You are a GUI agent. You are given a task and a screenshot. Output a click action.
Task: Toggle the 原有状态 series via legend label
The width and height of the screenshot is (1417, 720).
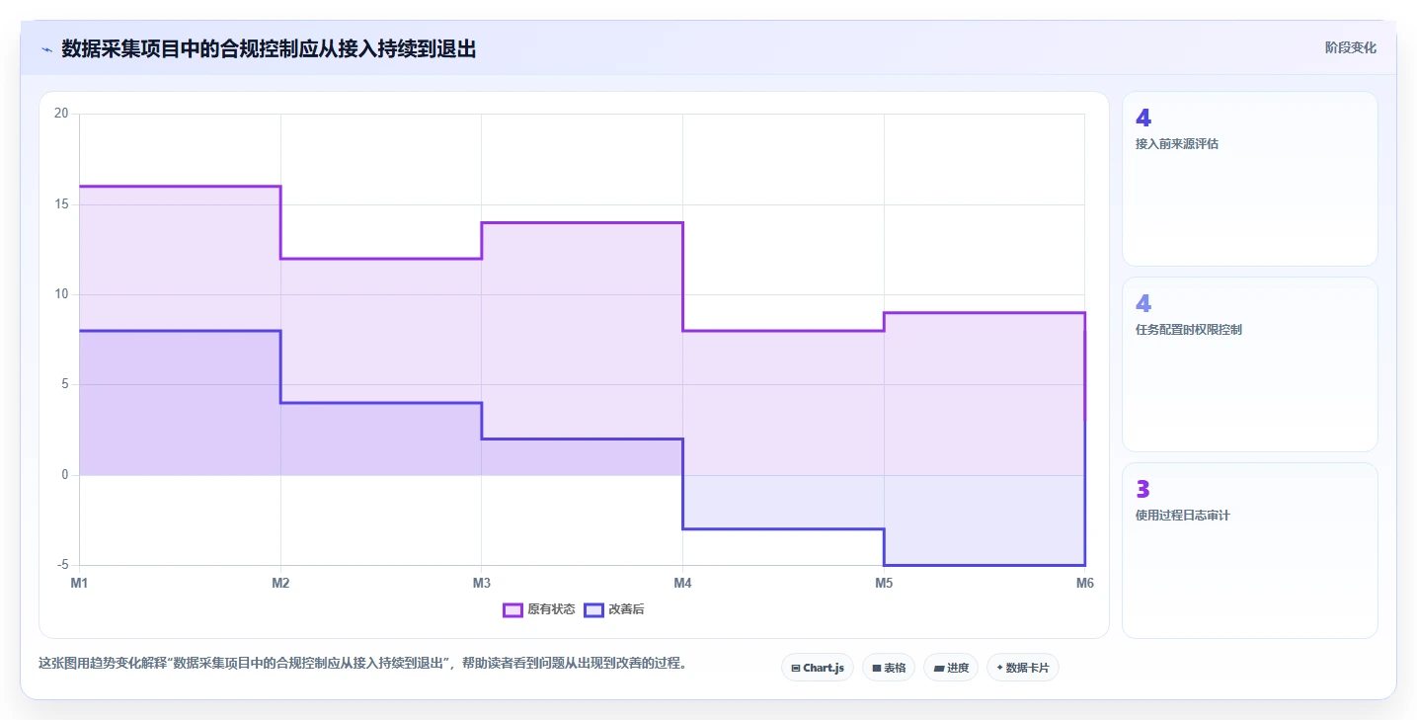pos(551,610)
